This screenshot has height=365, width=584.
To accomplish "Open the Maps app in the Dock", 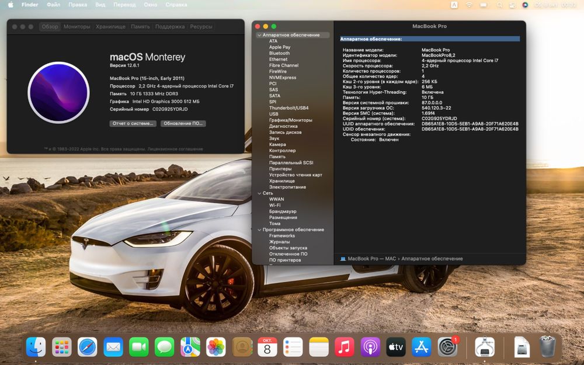I will (x=190, y=347).
